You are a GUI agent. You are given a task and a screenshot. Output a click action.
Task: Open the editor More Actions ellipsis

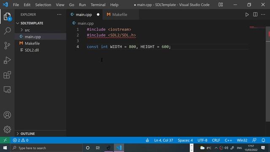[263, 15]
